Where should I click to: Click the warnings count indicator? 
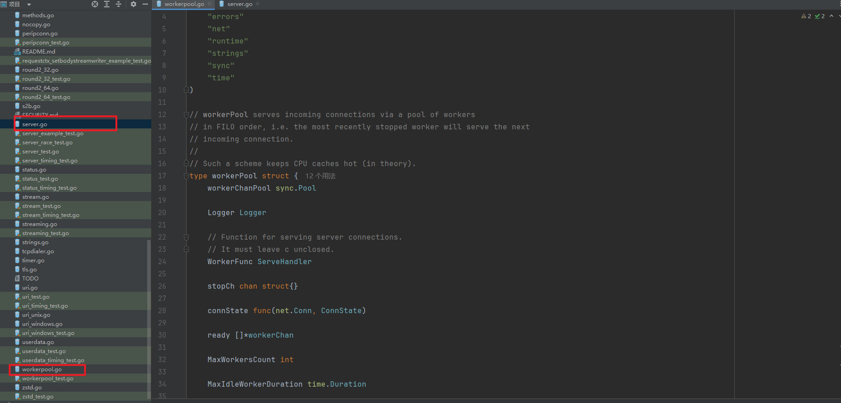tap(806, 16)
